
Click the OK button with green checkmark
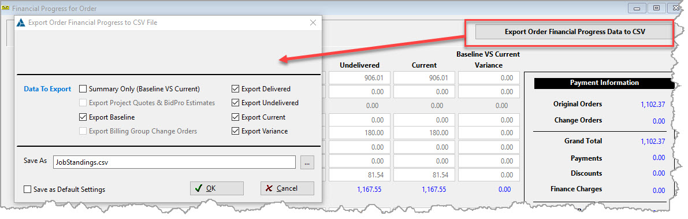click(x=217, y=188)
